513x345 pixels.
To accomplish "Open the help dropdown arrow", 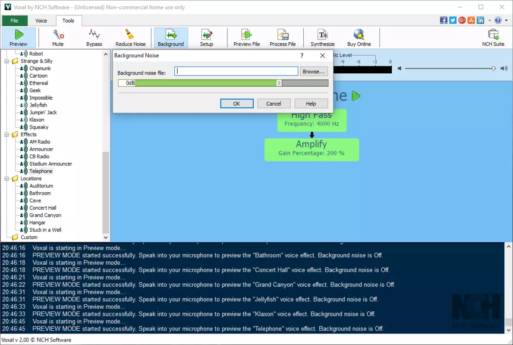I will (506, 20).
